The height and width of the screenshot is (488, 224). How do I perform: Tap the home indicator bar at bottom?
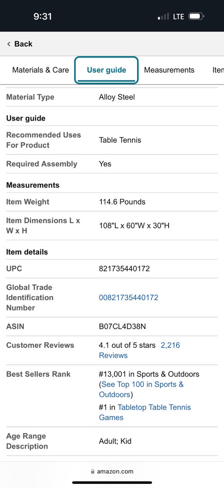coord(112,483)
